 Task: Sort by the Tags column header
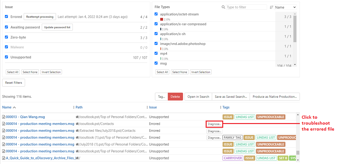coord(226,107)
